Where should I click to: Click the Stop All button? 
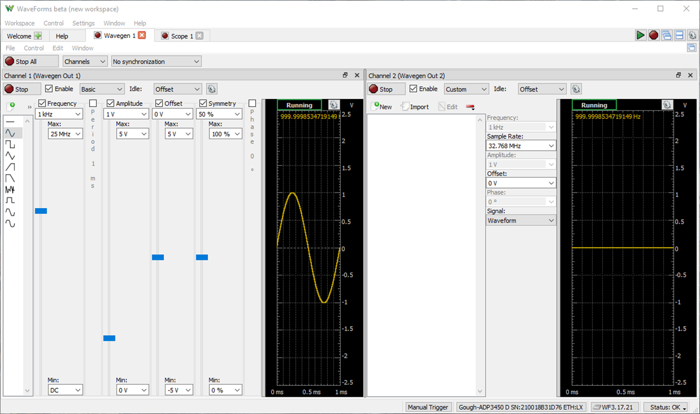pyautogui.click(x=31, y=62)
